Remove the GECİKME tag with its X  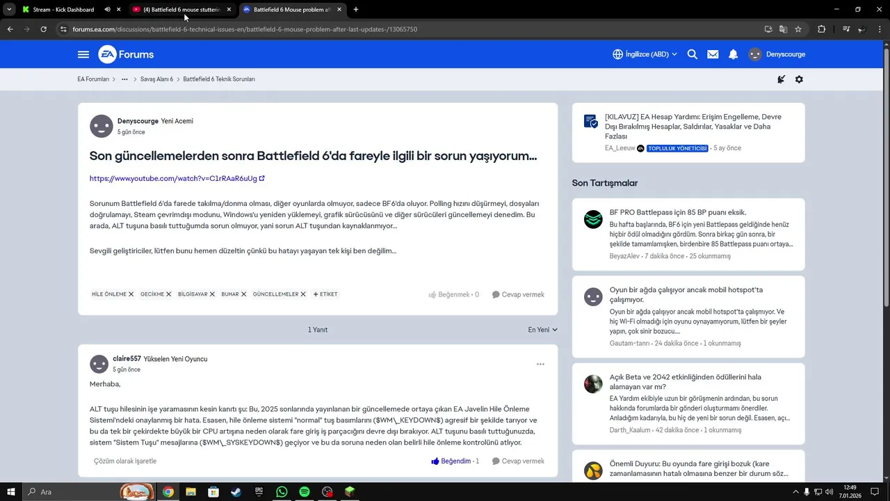pyautogui.click(x=168, y=294)
